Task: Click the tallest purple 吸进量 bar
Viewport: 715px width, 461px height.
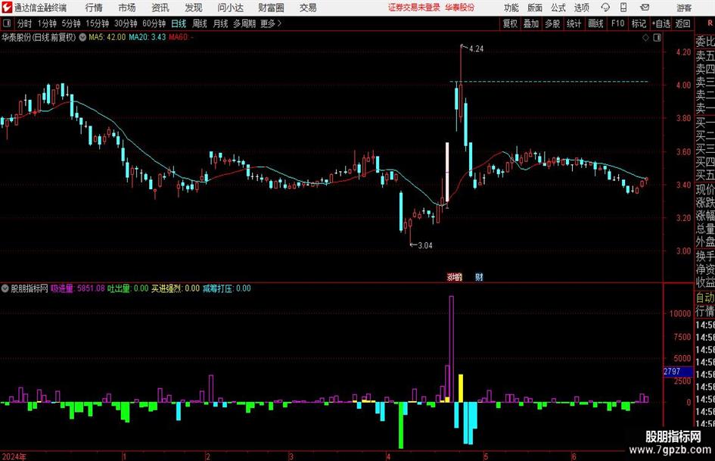Action: [x=452, y=349]
